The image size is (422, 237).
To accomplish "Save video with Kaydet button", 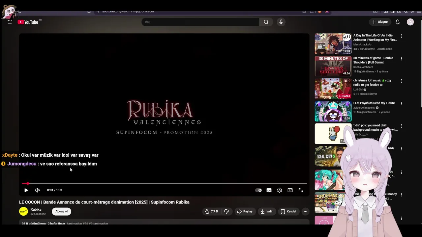I will pos(288,211).
